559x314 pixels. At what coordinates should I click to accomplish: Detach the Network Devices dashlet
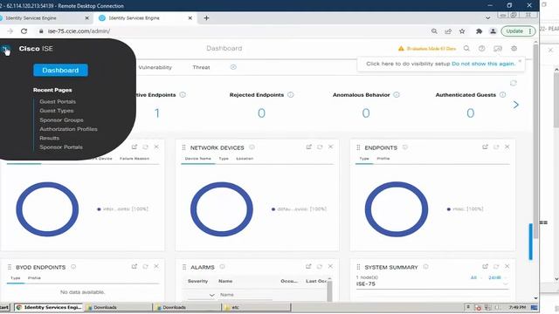coord(308,147)
